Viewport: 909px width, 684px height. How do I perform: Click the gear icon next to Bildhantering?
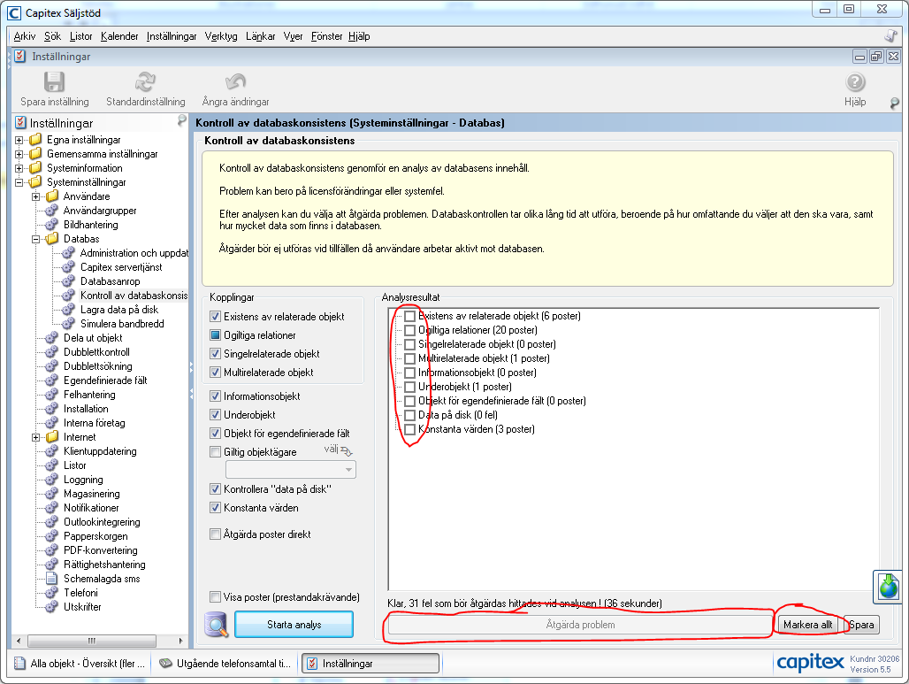[x=51, y=225]
